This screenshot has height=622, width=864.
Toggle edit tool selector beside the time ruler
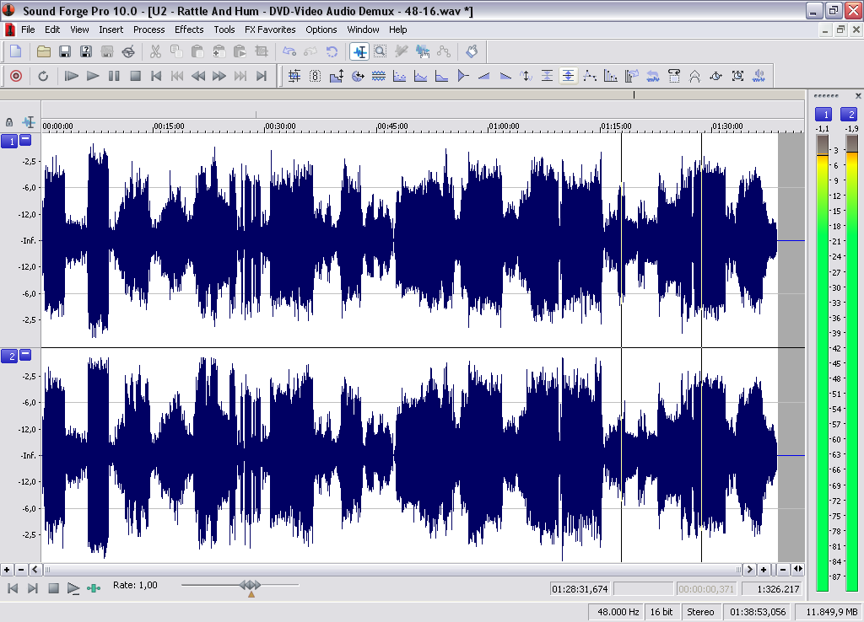pyautogui.click(x=28, y=122)
